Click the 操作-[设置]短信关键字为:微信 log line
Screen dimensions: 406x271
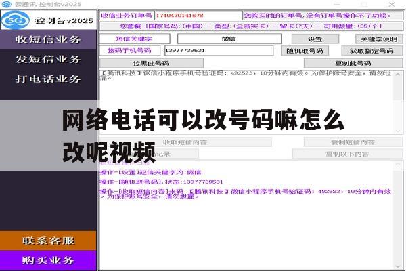coord(151,173)
